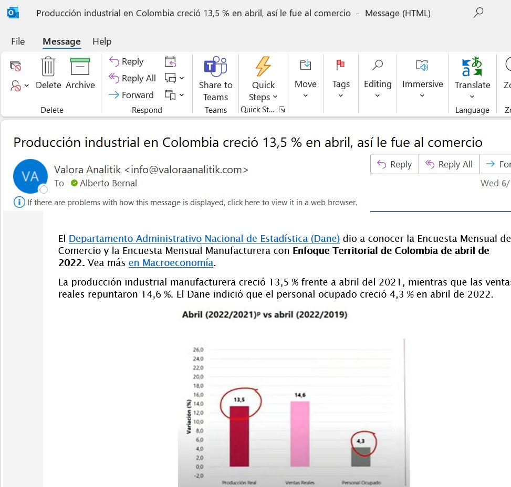
Task: Open the Help tab
Action: click(x=102, y=41)
